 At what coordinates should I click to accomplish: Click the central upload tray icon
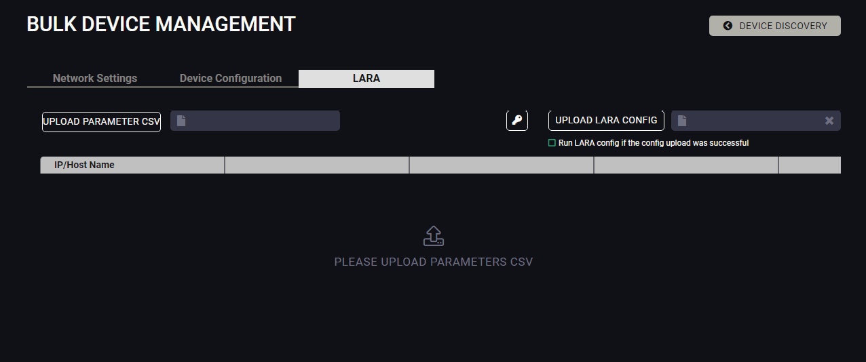click(x=434, y=236)
